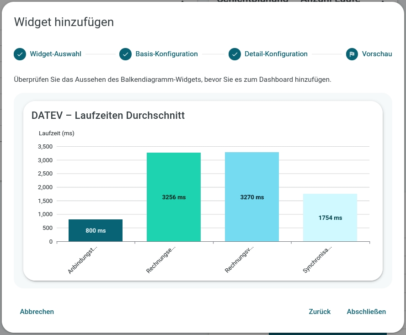
Task: Click the Widget-Auswahl step checkmark icon
Action: point(20,54)
